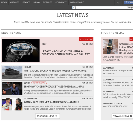Open the Zenith basketball player thumbnail

click(12, 88)
